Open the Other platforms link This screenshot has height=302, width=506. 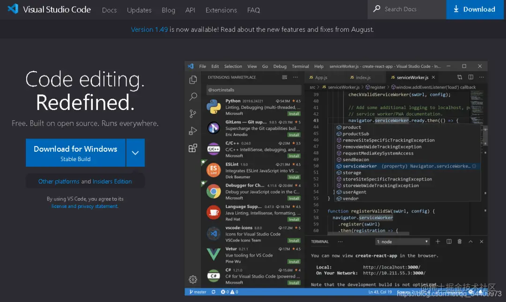tap(59, 181)
